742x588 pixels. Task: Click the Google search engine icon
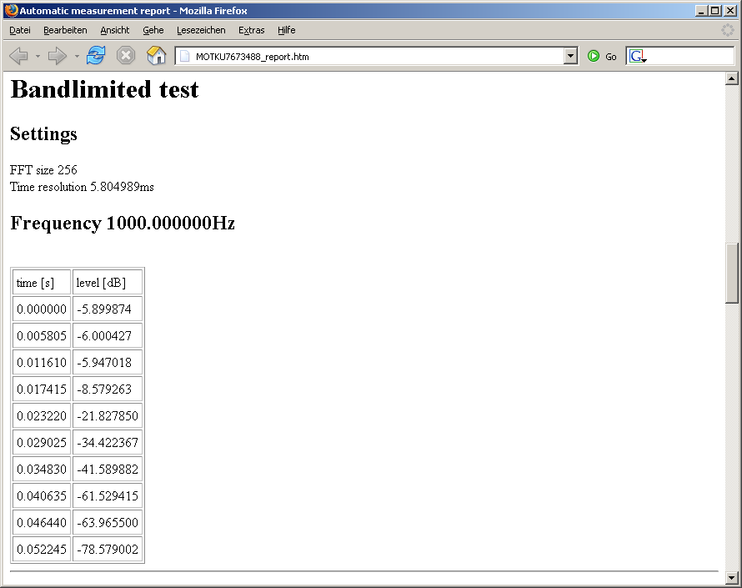[637, 56]
